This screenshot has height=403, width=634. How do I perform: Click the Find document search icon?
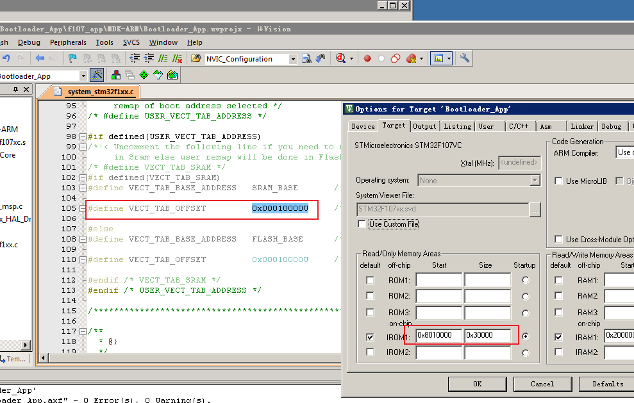(x=307, y=58)
